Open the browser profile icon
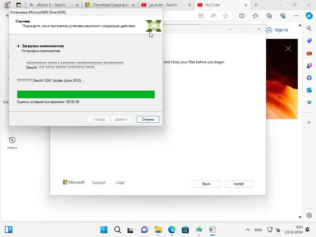Image resolution: width=316 pixels, height=237 pixels. (x=7, y=5)
